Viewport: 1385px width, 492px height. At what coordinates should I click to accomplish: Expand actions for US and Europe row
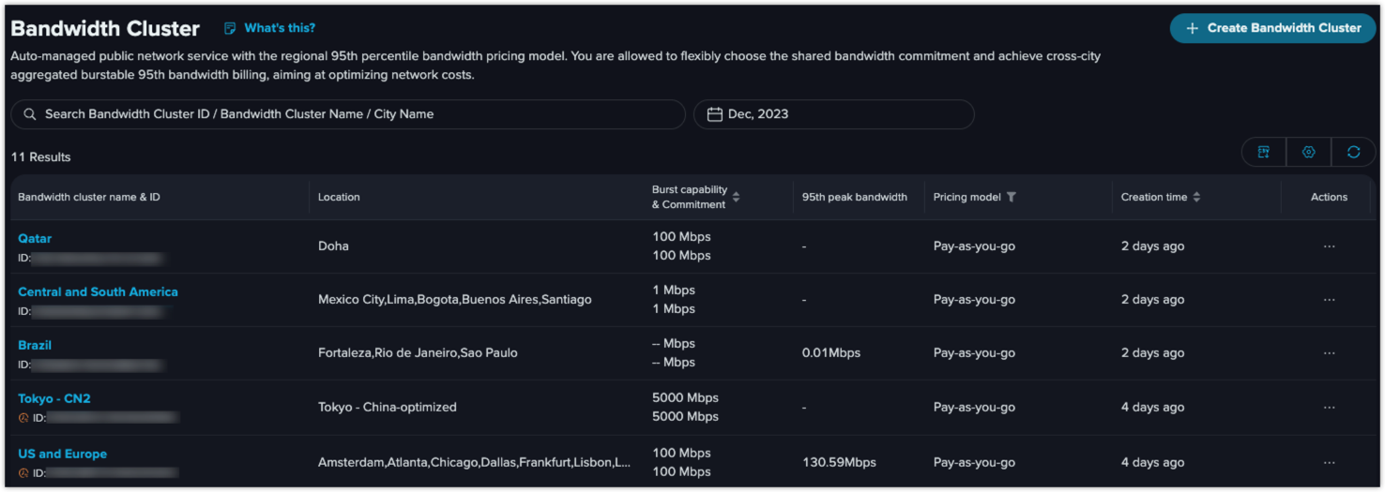(x=1329, y=463)
